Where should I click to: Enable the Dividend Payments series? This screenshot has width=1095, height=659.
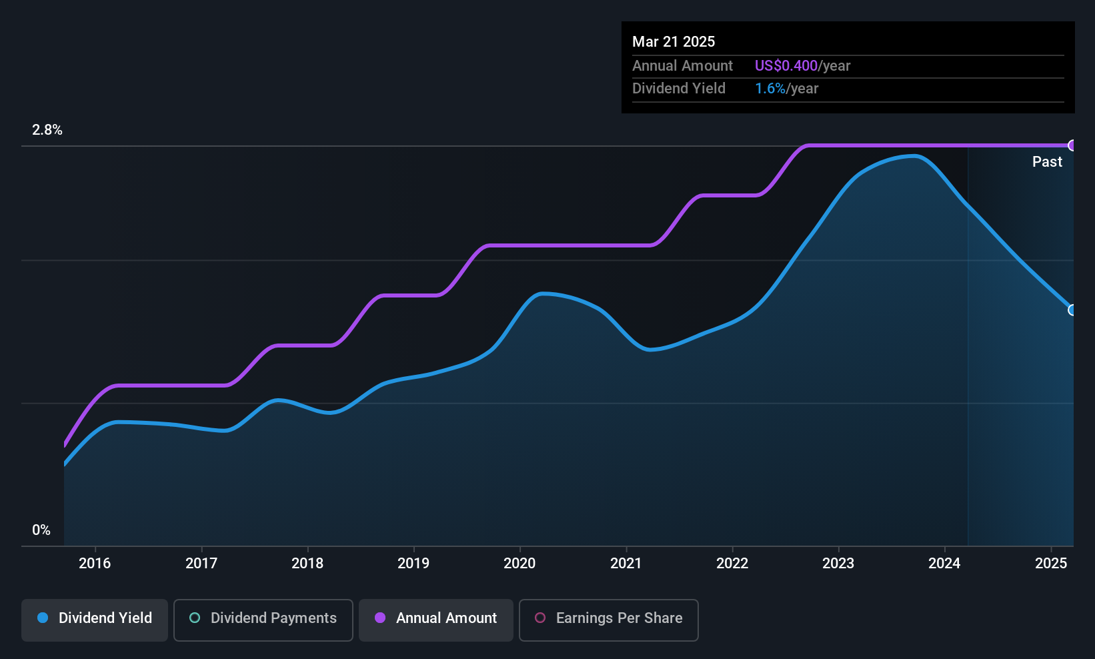(x=263, y=620)
